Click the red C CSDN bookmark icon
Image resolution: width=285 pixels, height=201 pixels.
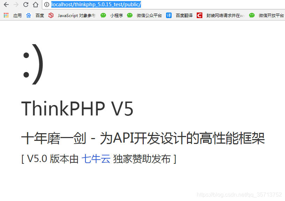pos(200,15)
